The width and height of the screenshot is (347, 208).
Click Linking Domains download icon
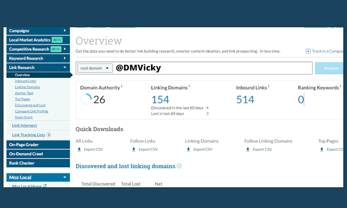point(188,150)
